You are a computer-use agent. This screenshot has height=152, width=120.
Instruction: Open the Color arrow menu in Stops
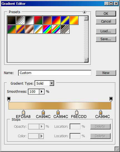pyautogui.click(x=41, y=136)
